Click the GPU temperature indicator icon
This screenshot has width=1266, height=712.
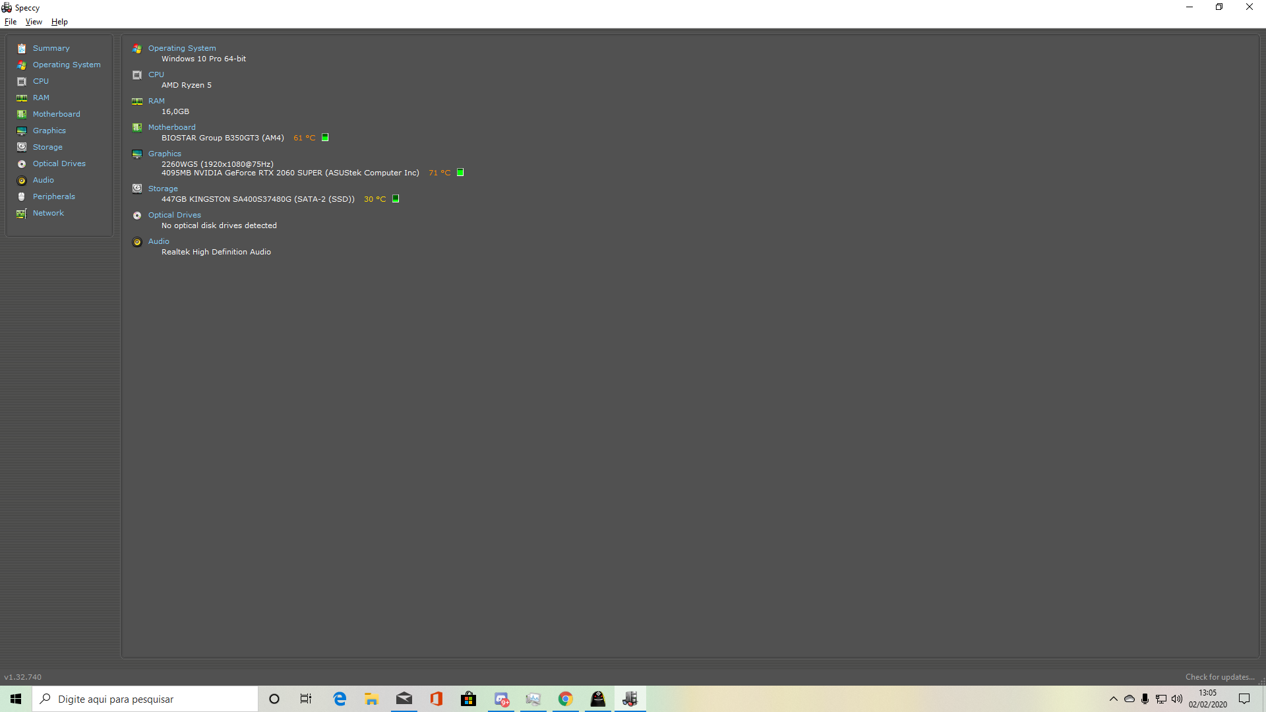(x=460, y=173)
